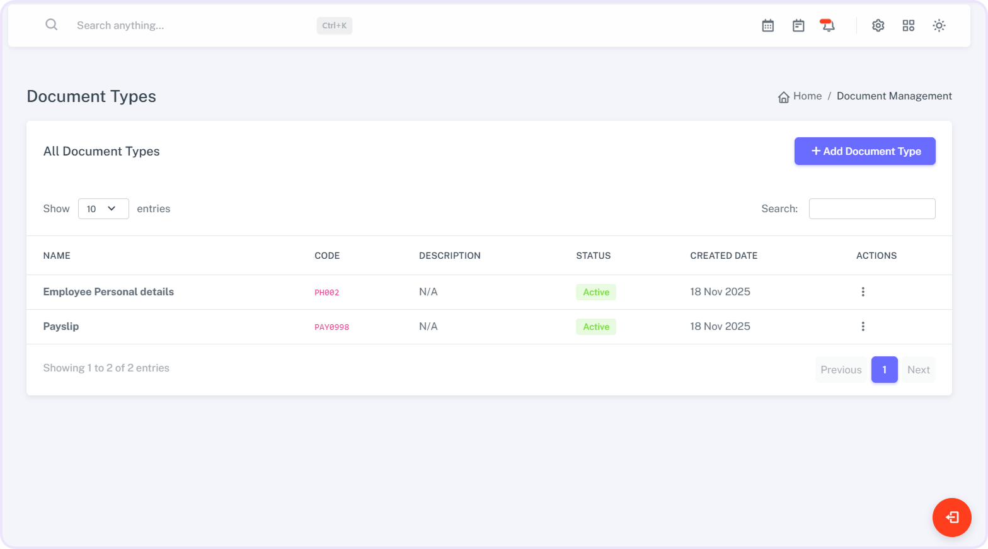Open the notifications bell

pyautogui.click(x=827, y=26)
